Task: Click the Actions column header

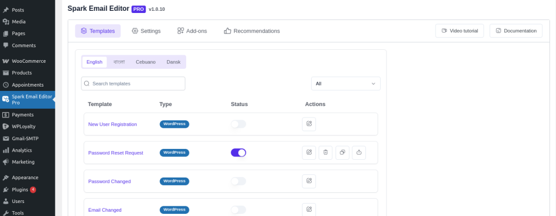Action: pos(315,104)
